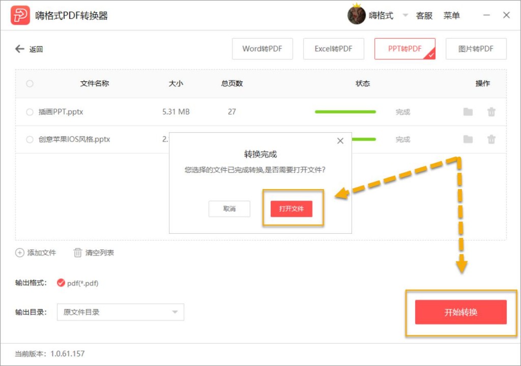Click the 返回 back label
This screenshot has width=521, height=366.
[x=36, y=49]
